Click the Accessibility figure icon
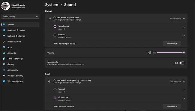This screenshot has width=195, height=111. pyautogui.click(x=4, y=70)
